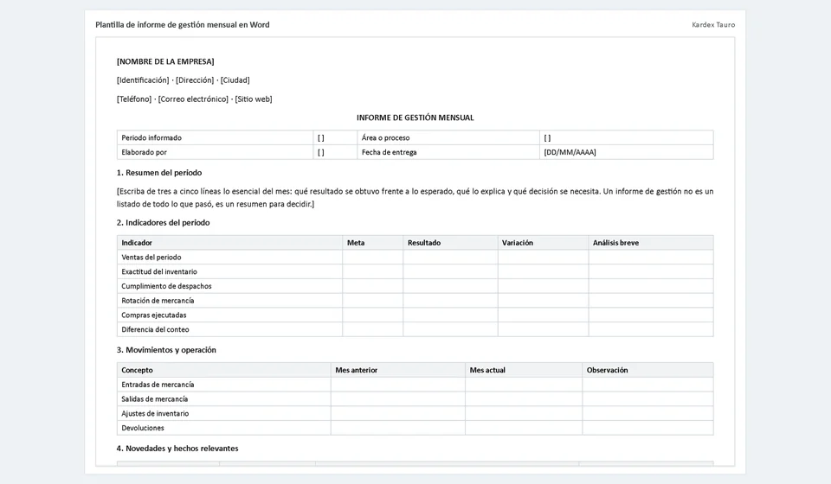Image resolution: width=831 pixels, height=484 pixels.
Task: Click the Meta cell for 'Ventas del periodo'
Action: [372, 257]
